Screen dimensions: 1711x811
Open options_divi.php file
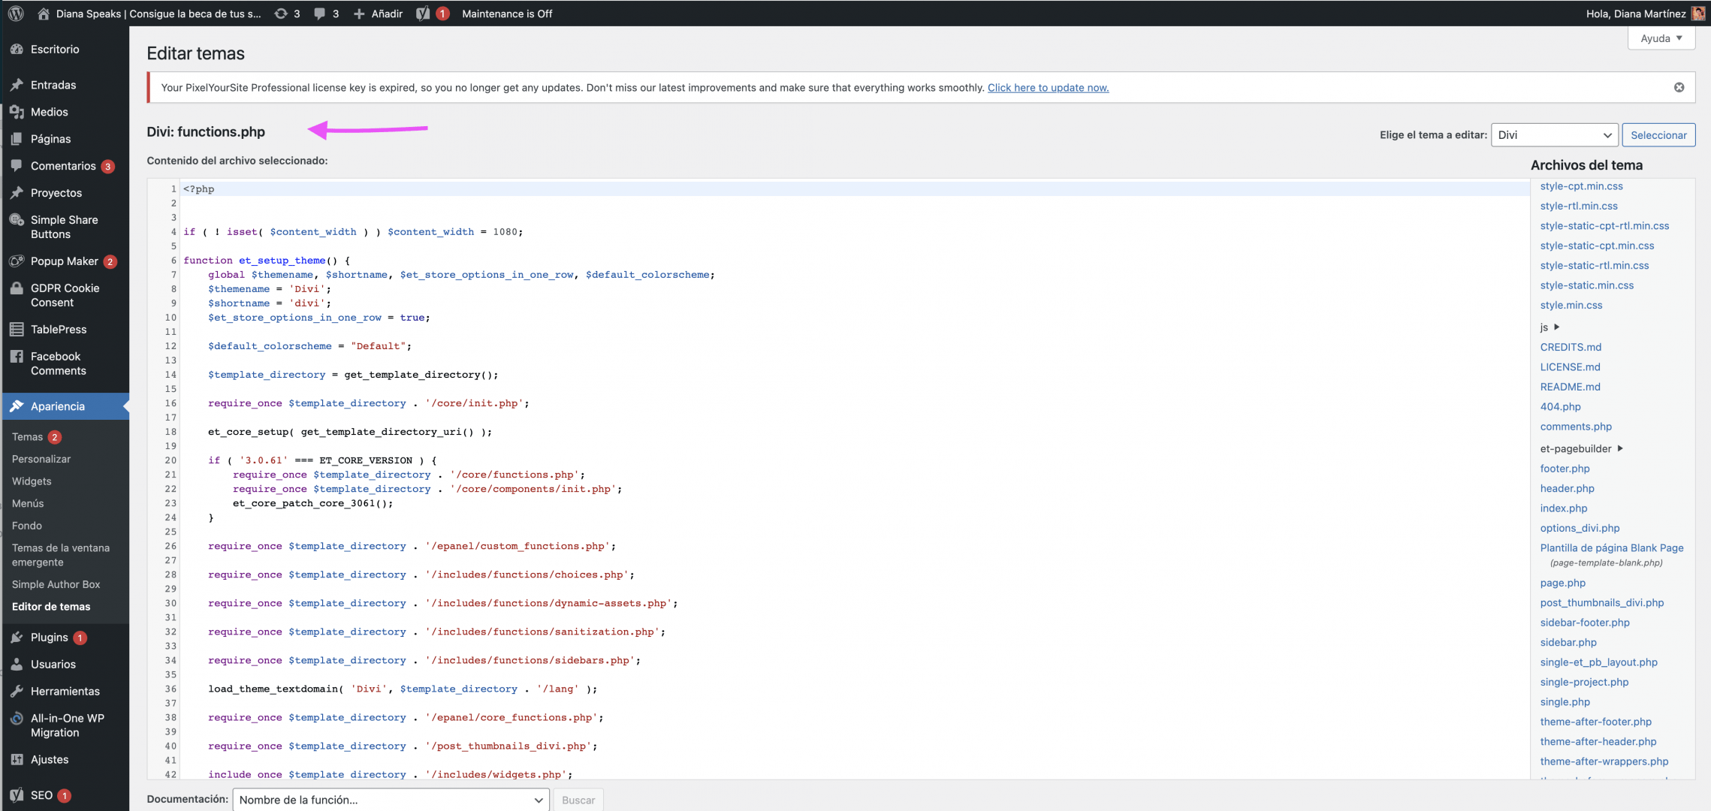pos(1580,528)
